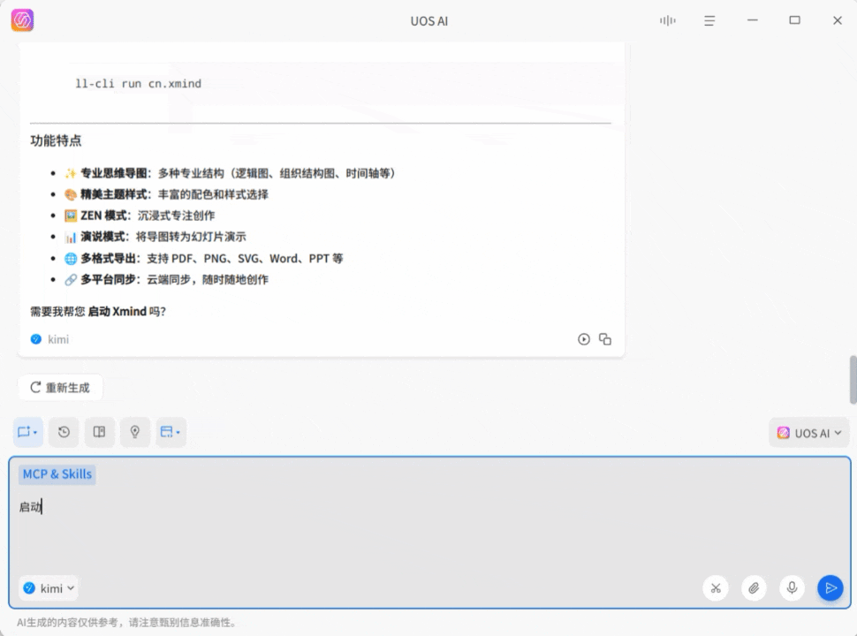The image size is (857, 636).
Task: Click the UOS AI app logo
Action: point(22,20)
